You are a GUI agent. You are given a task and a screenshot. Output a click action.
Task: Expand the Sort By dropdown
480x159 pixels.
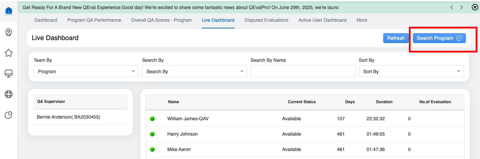point(411,71)
